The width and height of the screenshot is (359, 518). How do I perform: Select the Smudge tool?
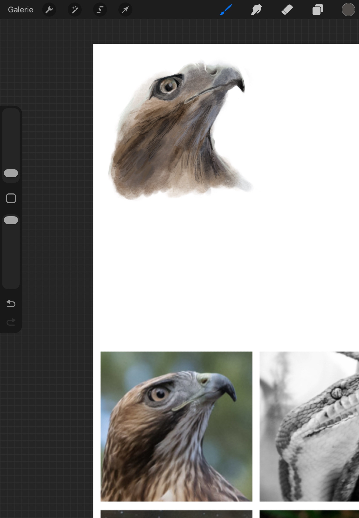point(256,10)
